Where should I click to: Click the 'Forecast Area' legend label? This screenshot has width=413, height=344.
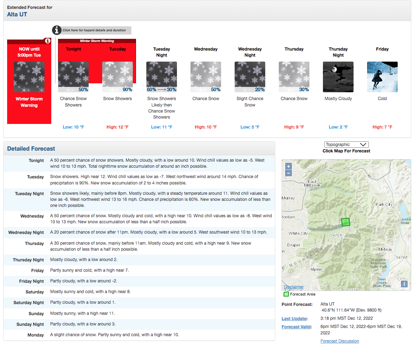tap(303, 294)
